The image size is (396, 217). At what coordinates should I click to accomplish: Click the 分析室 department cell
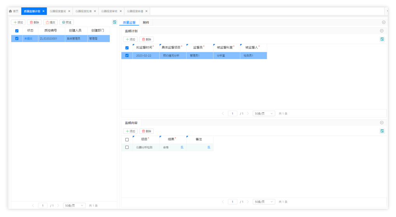click(x=227, y=55)
